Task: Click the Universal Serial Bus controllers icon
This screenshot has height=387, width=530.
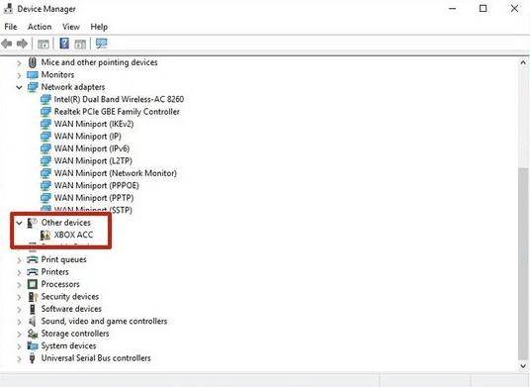Action: 32,358
